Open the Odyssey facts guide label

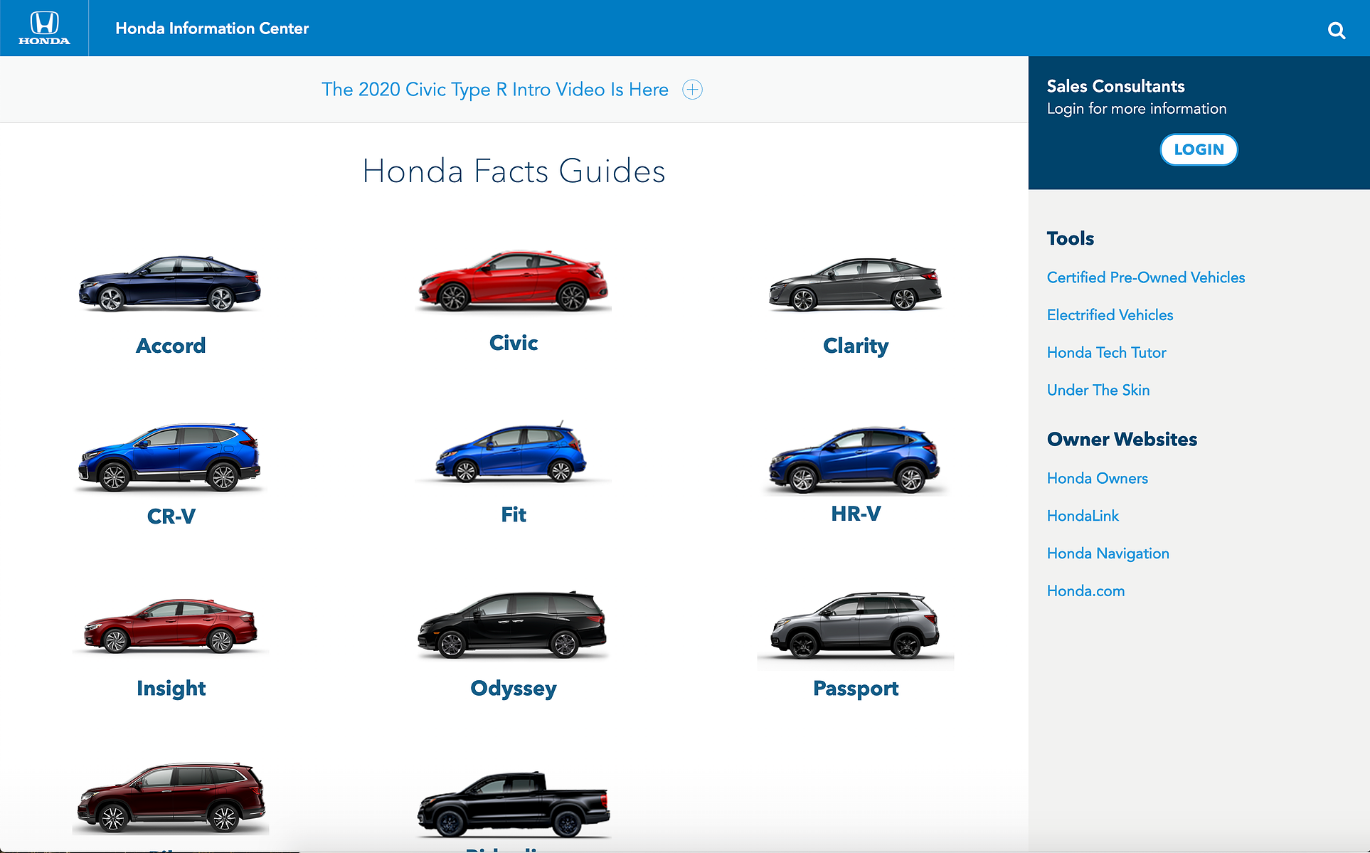[514, 689]
